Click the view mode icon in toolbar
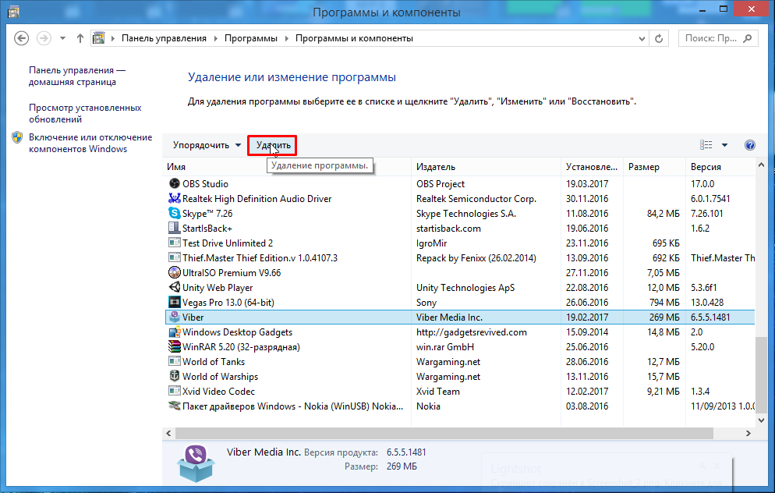The image size is (775, 493). click(706, 145)
